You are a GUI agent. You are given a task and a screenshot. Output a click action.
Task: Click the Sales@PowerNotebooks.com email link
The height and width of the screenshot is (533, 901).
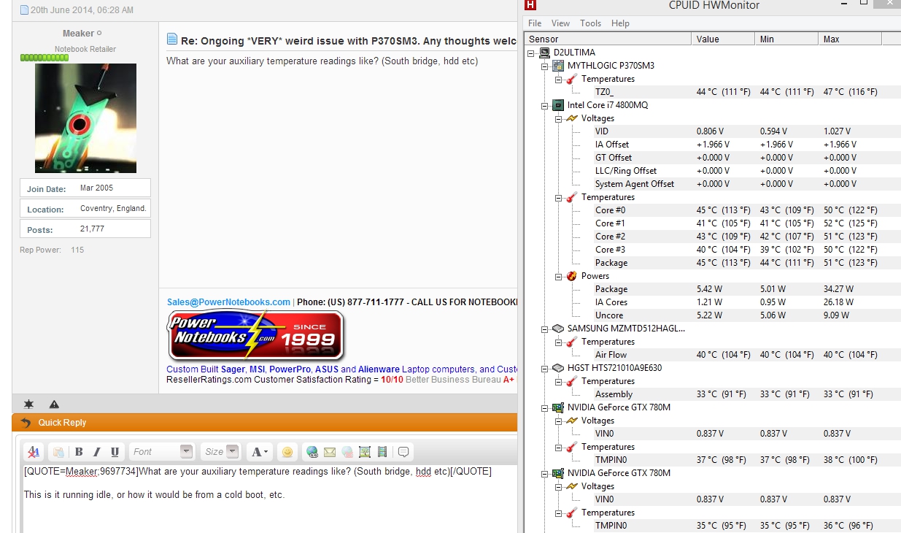coord(228,302)
